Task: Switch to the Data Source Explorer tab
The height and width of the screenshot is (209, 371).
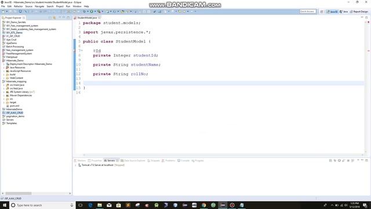Action: [133, 160]
